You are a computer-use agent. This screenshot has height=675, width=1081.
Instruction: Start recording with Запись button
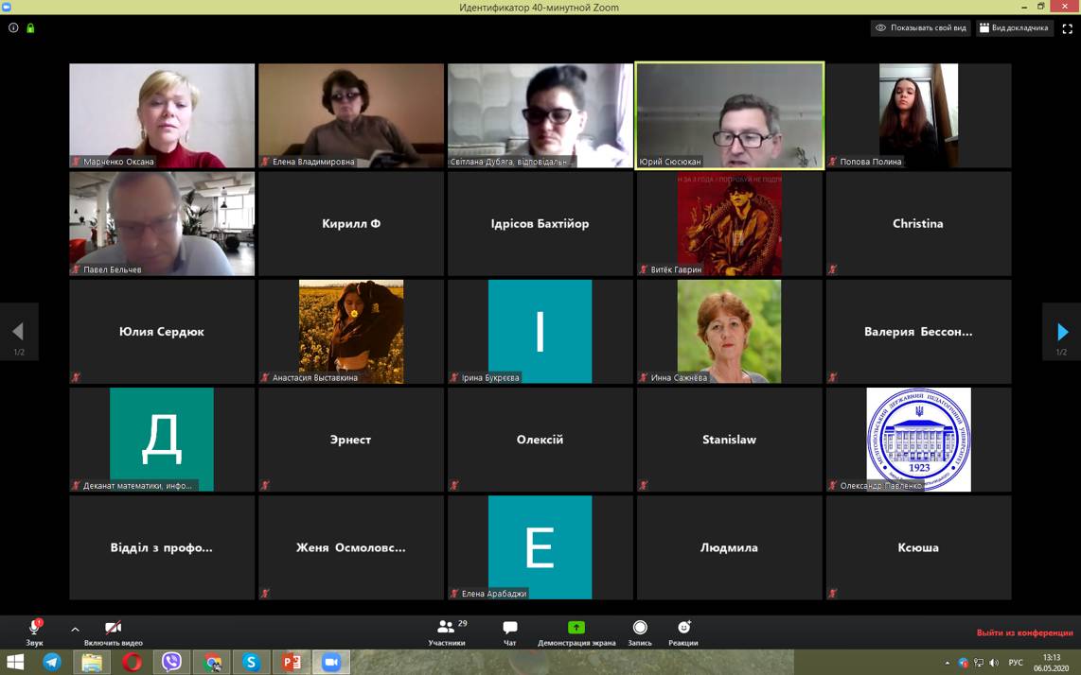pos(640,632)
